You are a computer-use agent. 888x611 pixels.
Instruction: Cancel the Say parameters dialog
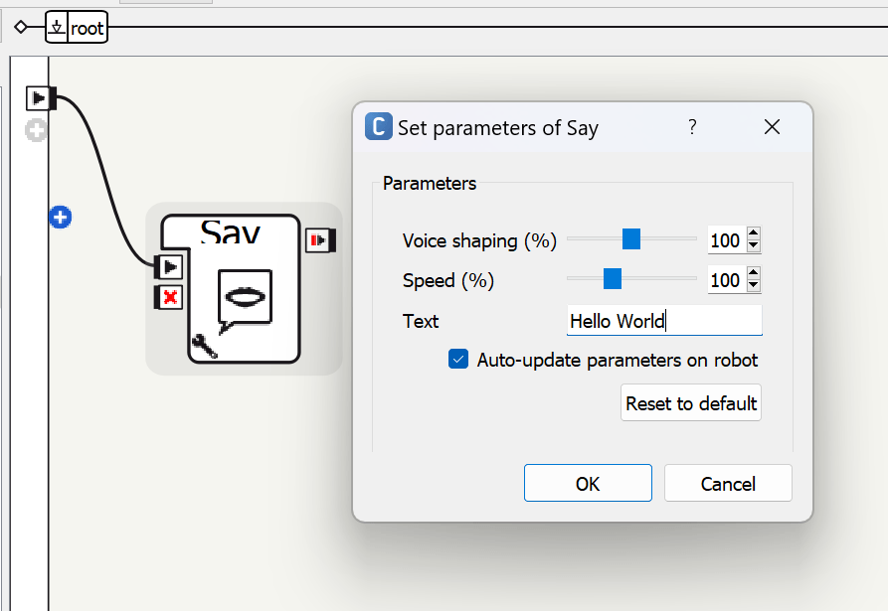tap(728, 484)
